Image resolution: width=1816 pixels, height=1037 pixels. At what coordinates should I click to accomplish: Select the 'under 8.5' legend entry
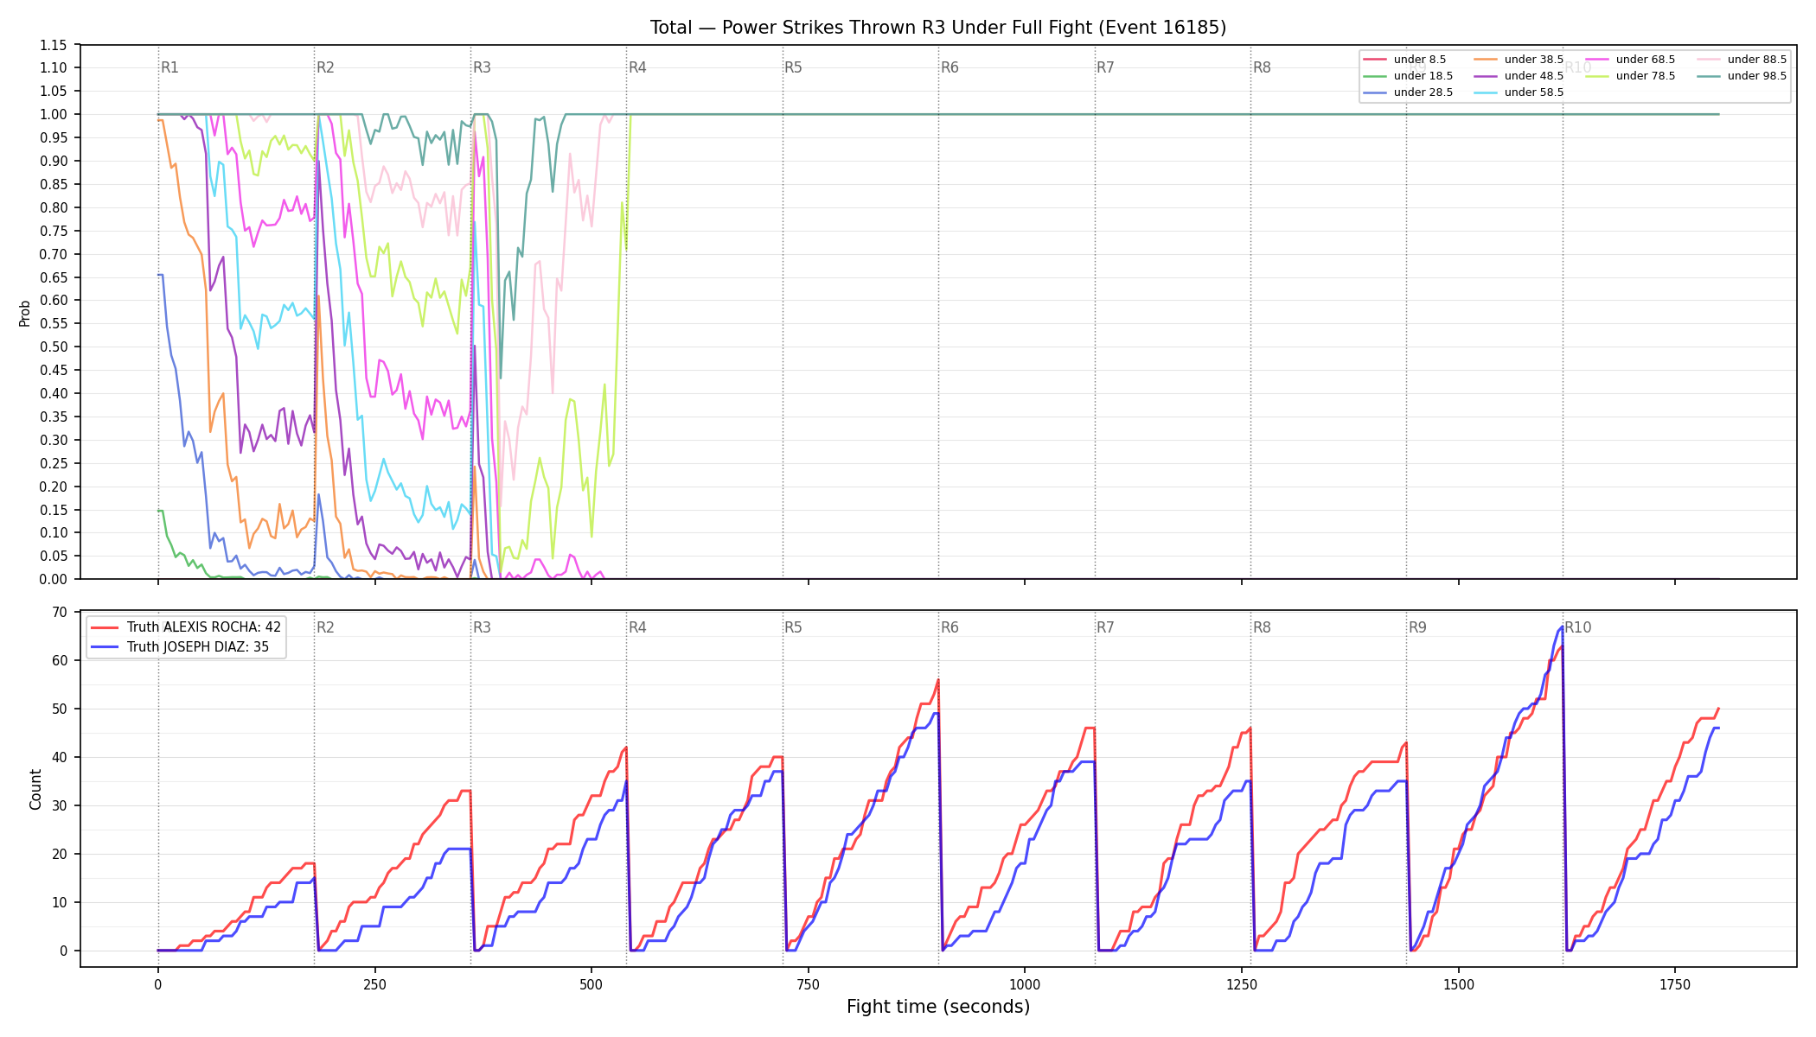tap(1404, 60)
